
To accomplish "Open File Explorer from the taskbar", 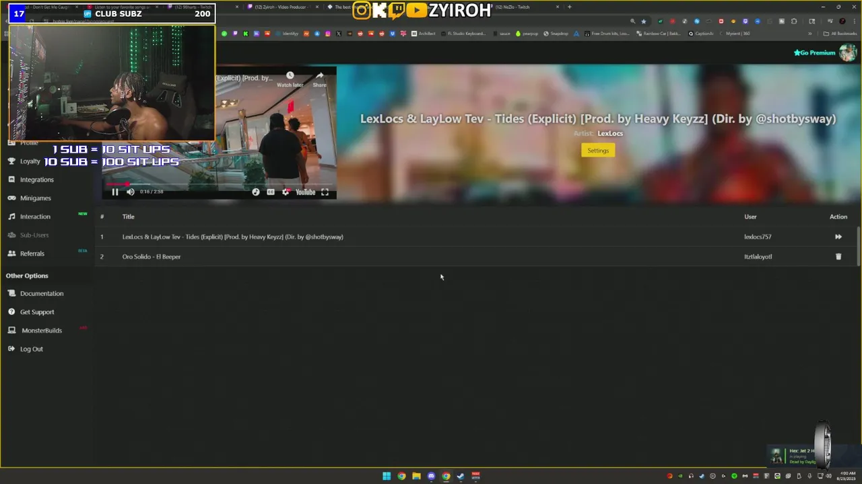I will (x=416, y=477).
